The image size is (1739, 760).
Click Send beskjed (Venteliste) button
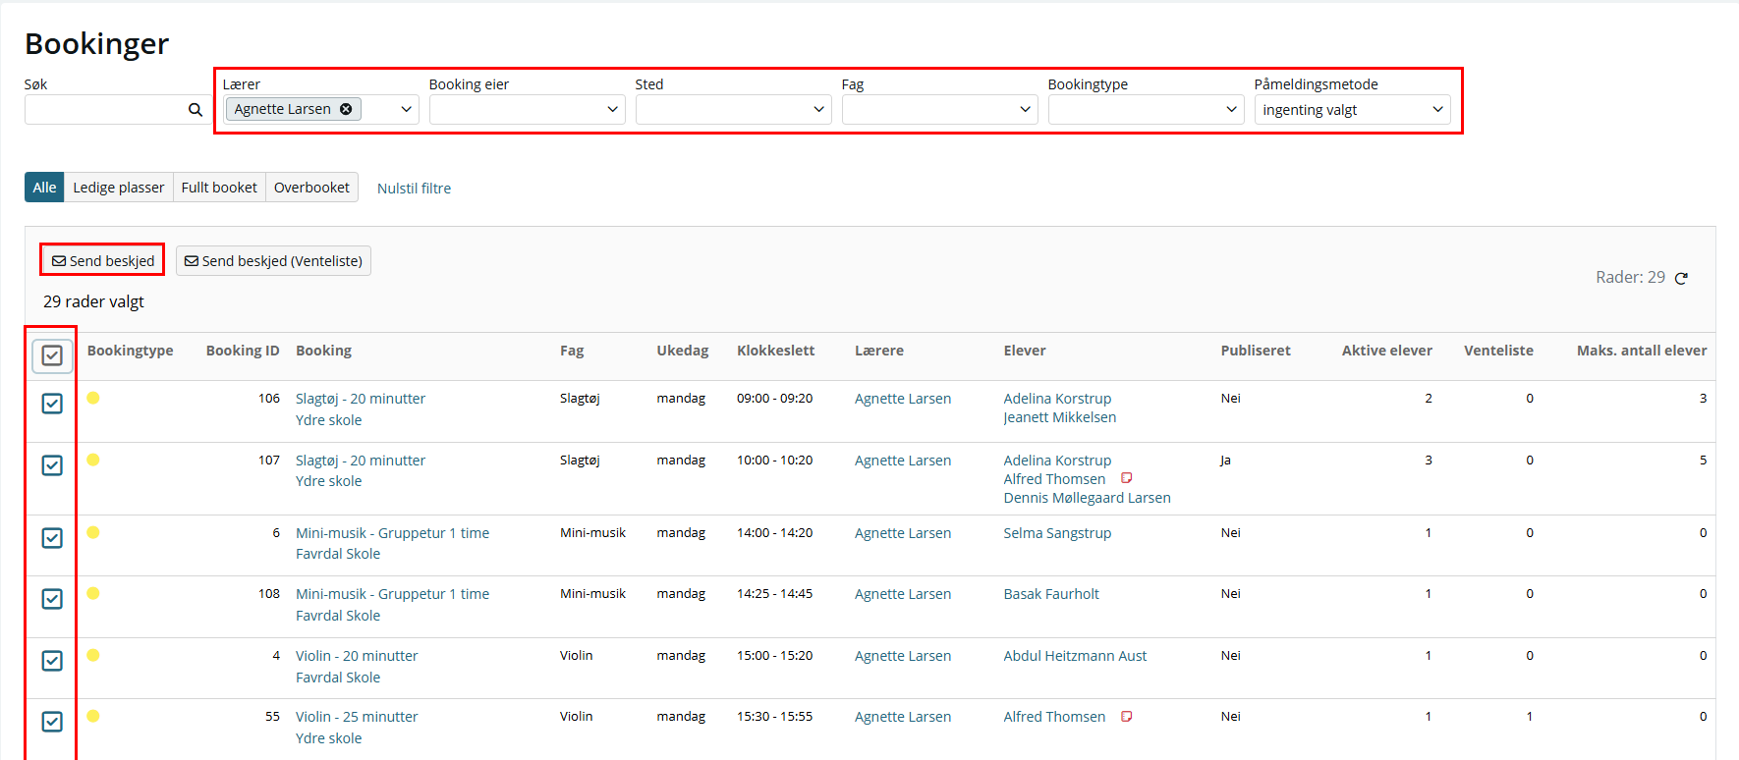click(273, 260)
